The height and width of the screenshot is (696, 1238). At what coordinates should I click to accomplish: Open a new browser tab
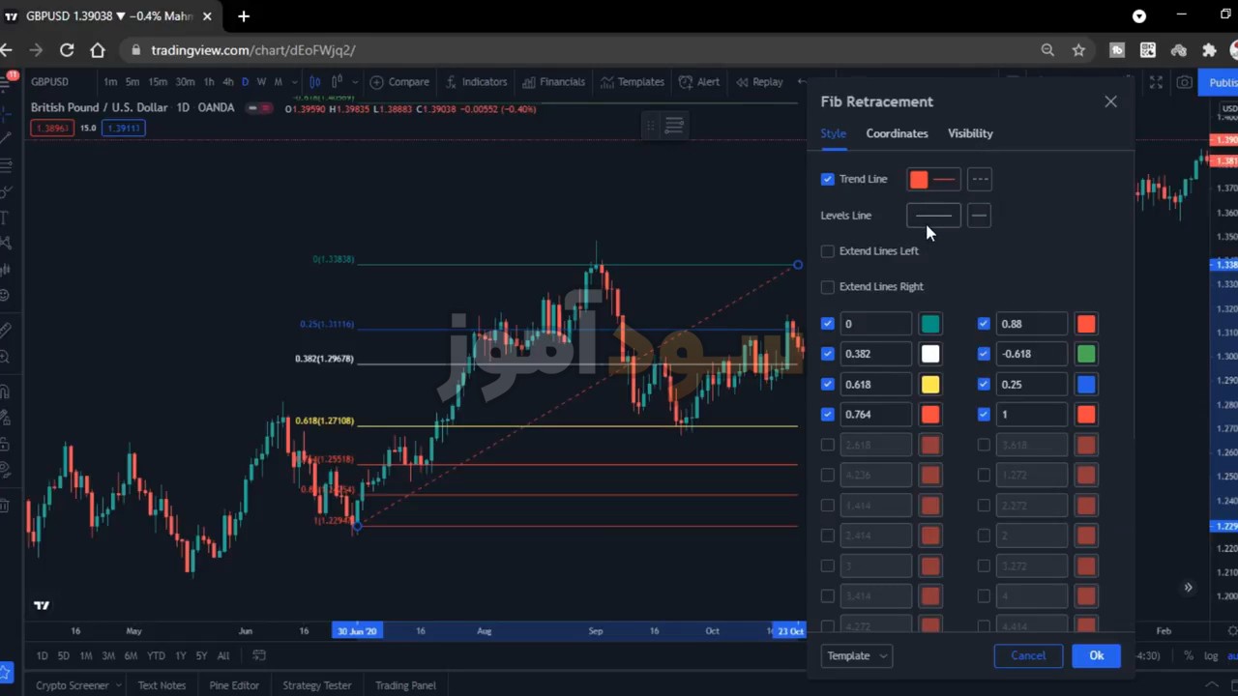(244, 15)
